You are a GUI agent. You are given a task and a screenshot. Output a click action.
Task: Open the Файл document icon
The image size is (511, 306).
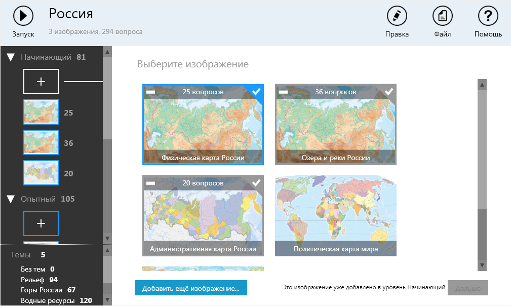click(x=442, y=16)
